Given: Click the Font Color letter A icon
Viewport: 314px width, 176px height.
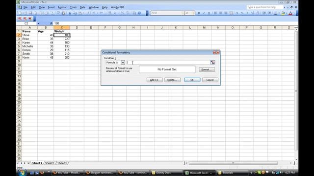Looking at the screenshot, I should (x=290, y=13).
